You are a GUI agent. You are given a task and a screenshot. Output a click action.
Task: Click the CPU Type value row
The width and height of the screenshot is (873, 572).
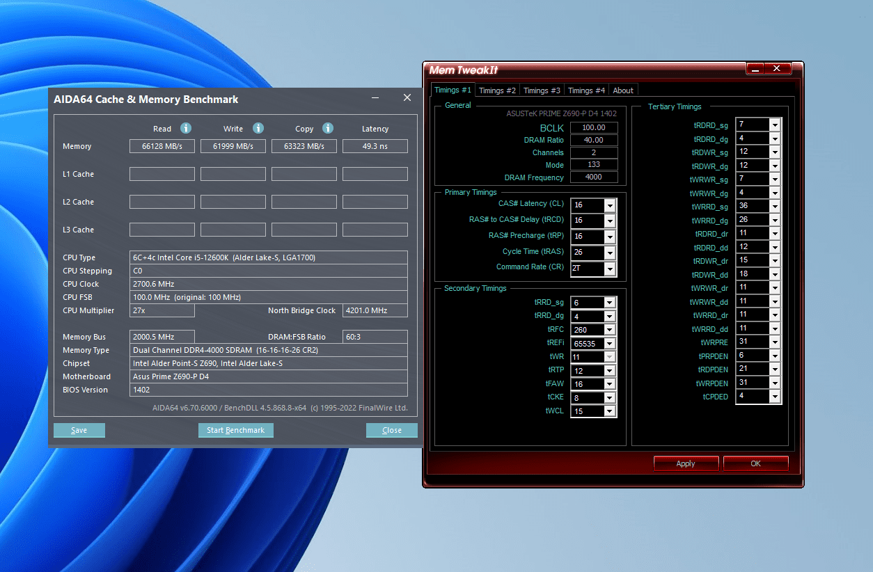pos(269,257)
